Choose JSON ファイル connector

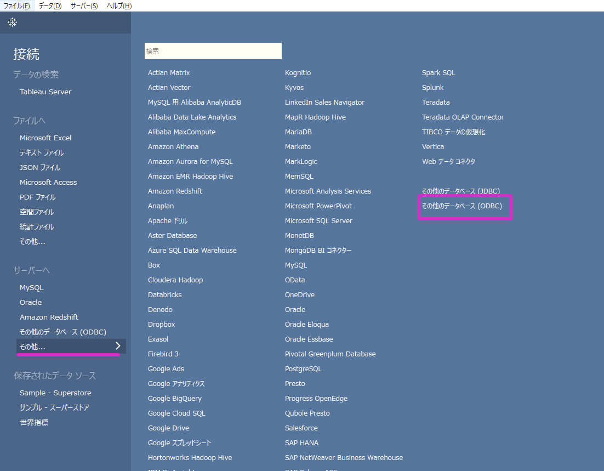coord(40,168)
